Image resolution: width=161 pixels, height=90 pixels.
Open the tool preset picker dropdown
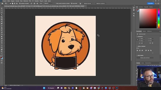(x=6, y=3)
